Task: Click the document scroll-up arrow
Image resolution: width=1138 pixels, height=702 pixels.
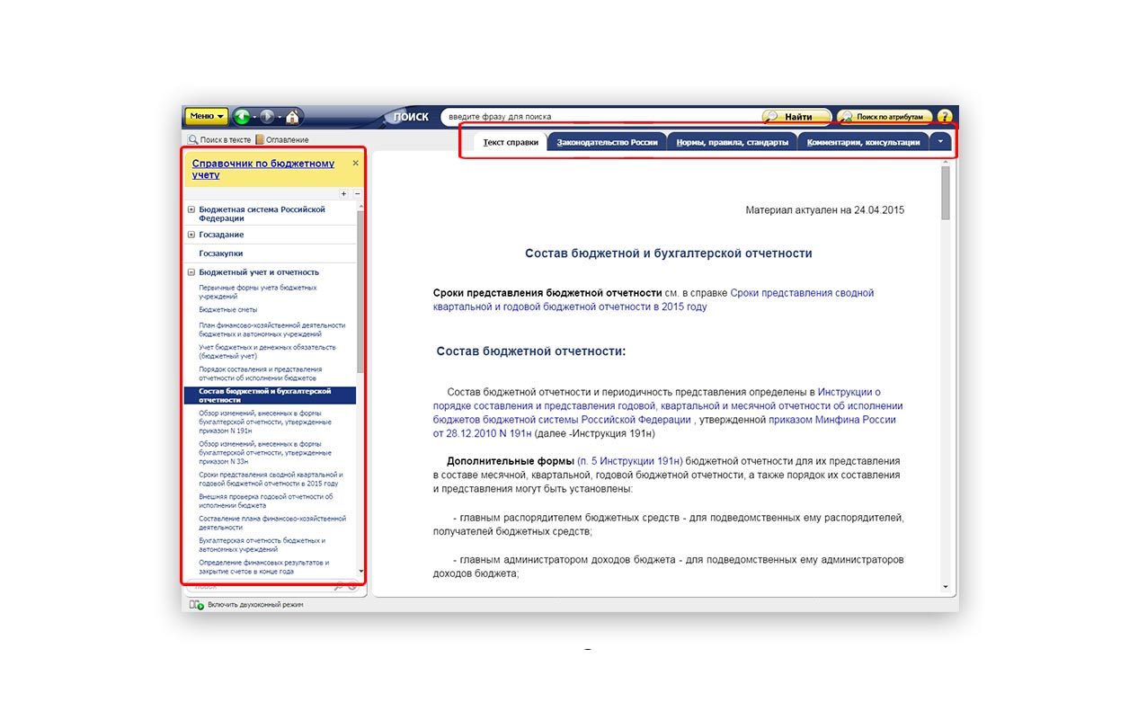Action: click(946, 161)
